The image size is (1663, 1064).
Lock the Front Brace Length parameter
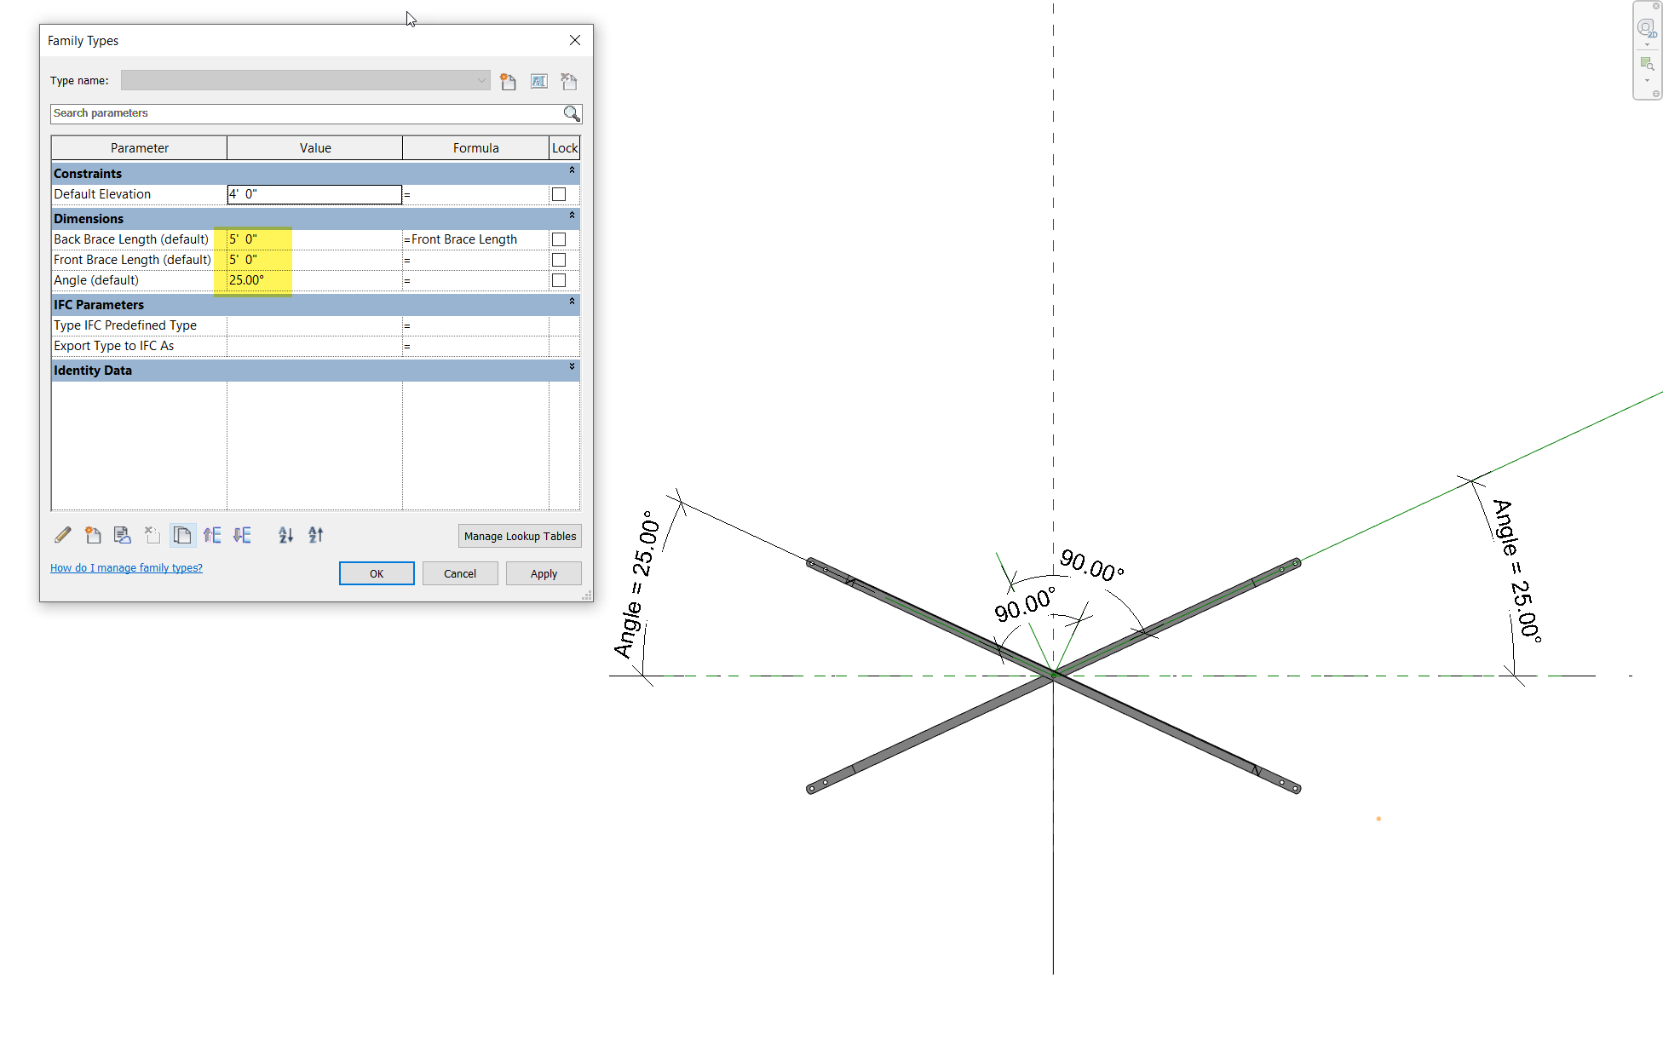tap(559, 260)
